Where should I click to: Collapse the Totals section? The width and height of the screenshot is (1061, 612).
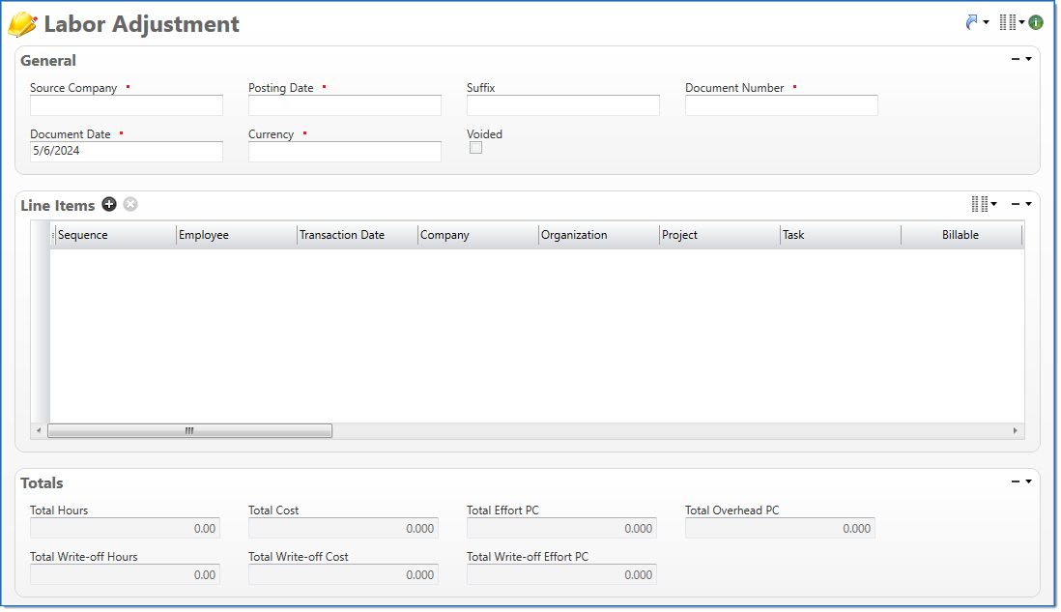click(1016, 481)
